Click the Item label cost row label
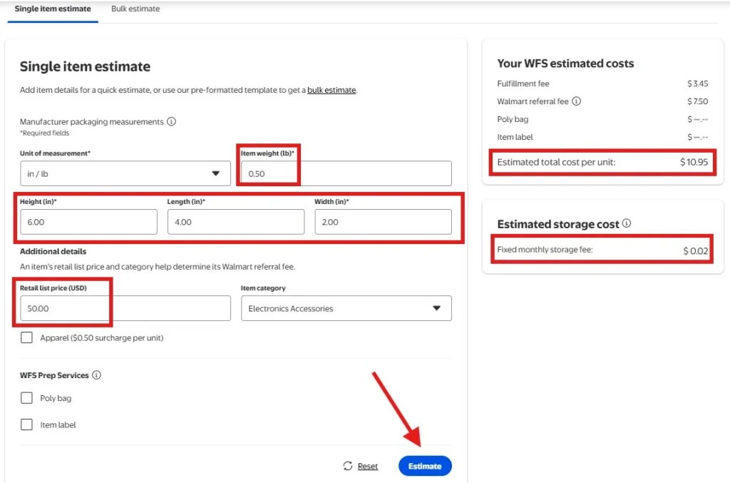Viewport: 730px width, 483px height. tap(515, 137)
